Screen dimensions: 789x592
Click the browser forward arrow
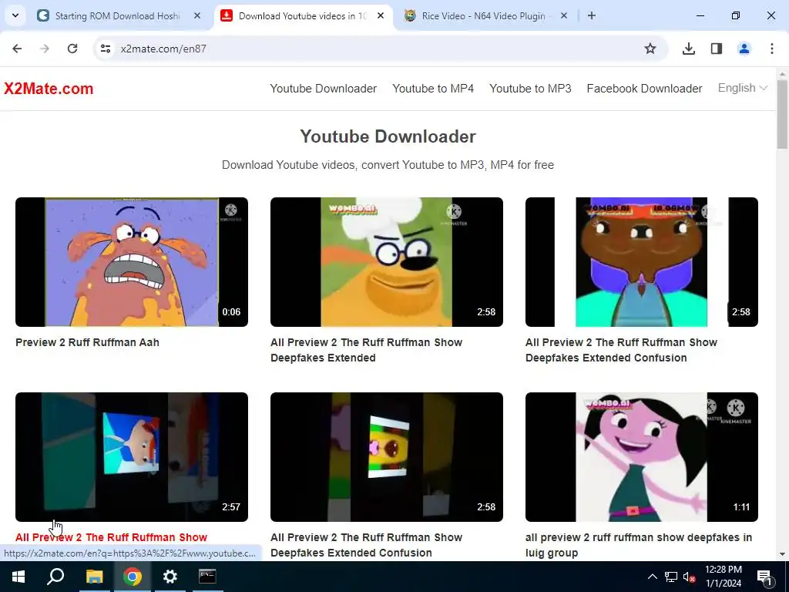[45, 49]
